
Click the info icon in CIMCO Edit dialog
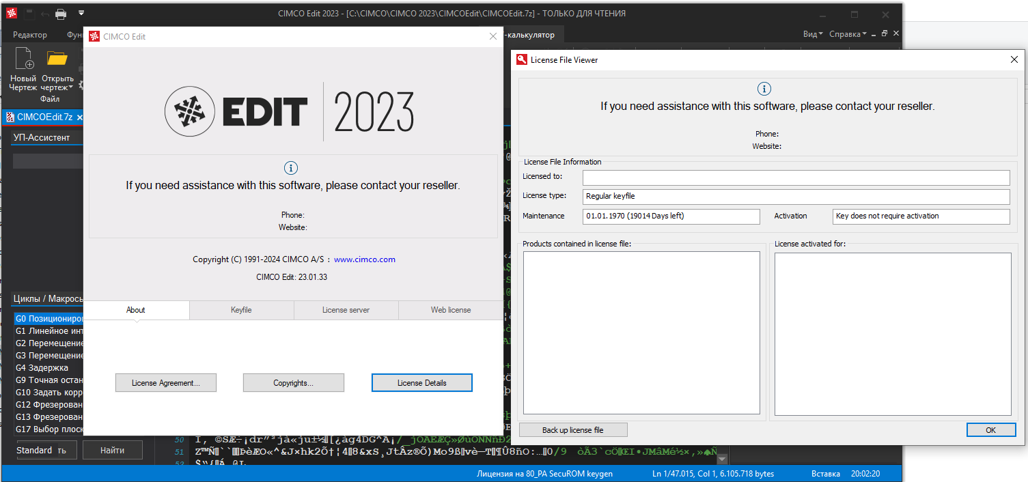pyautogui.click(x=291, y=168)
